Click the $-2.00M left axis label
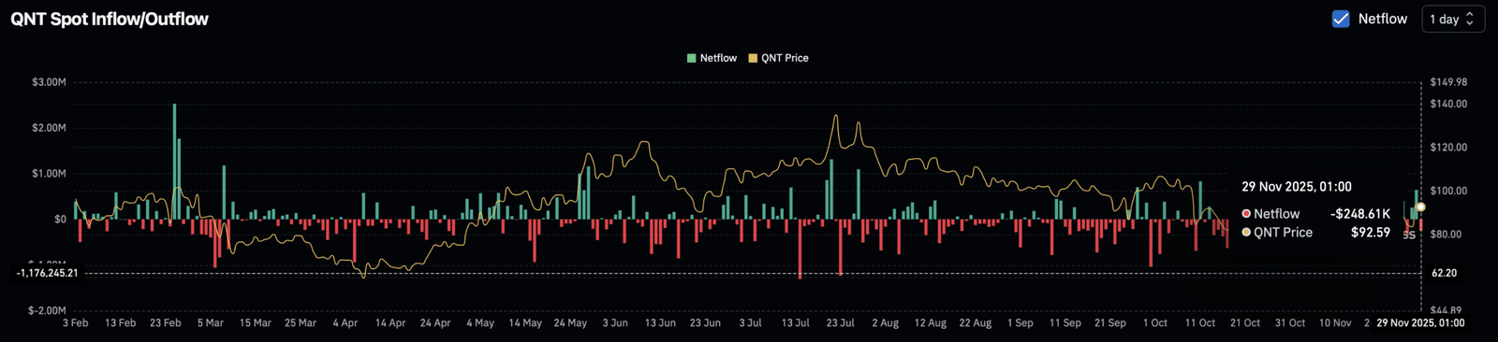This screenshot has height=342, width=1498. 47,310
